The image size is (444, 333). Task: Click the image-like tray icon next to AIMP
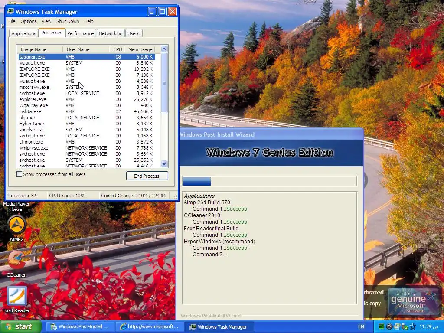point(397,326)
